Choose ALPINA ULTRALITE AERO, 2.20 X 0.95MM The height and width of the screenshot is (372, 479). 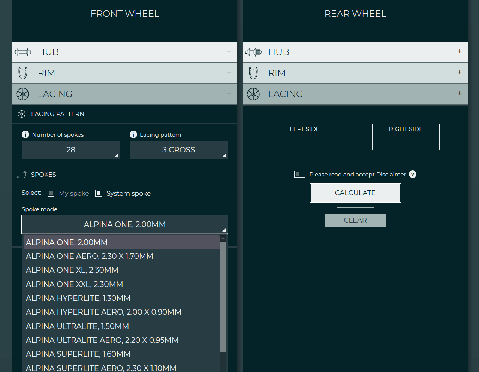pos(121,340)
